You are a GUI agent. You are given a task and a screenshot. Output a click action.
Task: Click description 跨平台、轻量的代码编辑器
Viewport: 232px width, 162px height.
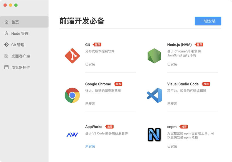pos(186,91)
